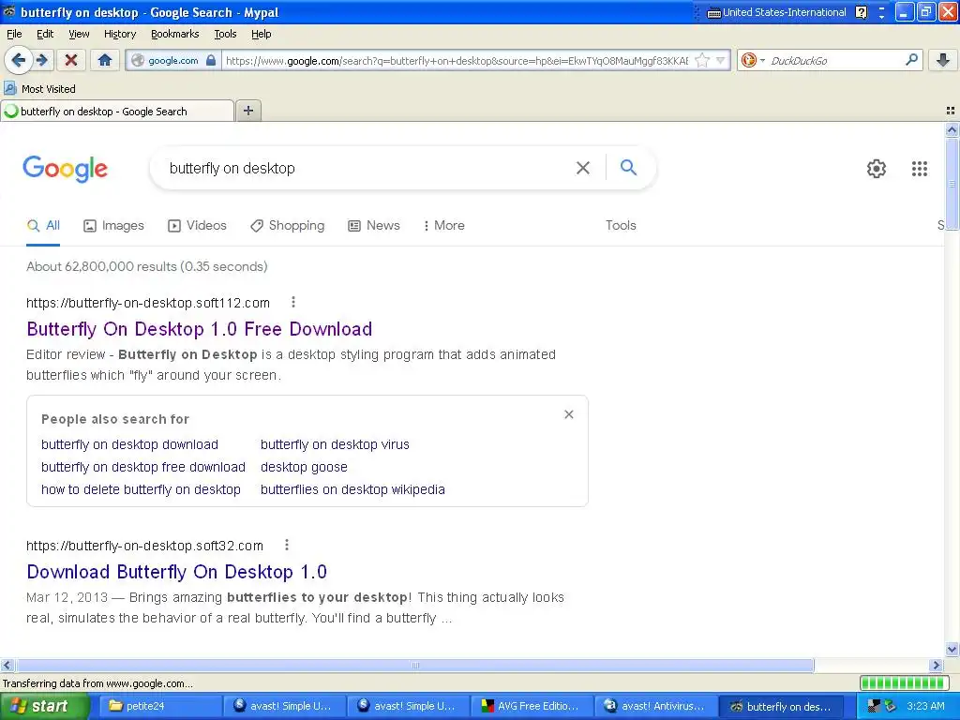The width and height of the screenshot is (960, 720).
Task: Search butterfly on desktop free download suggestion
Action: pos(143,467)
